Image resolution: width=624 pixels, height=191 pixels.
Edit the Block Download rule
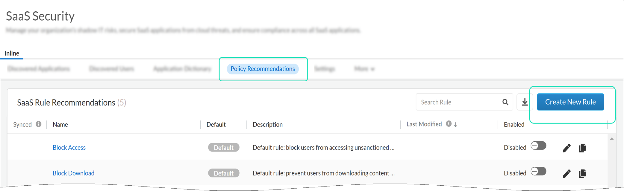[x=567, y=174]
